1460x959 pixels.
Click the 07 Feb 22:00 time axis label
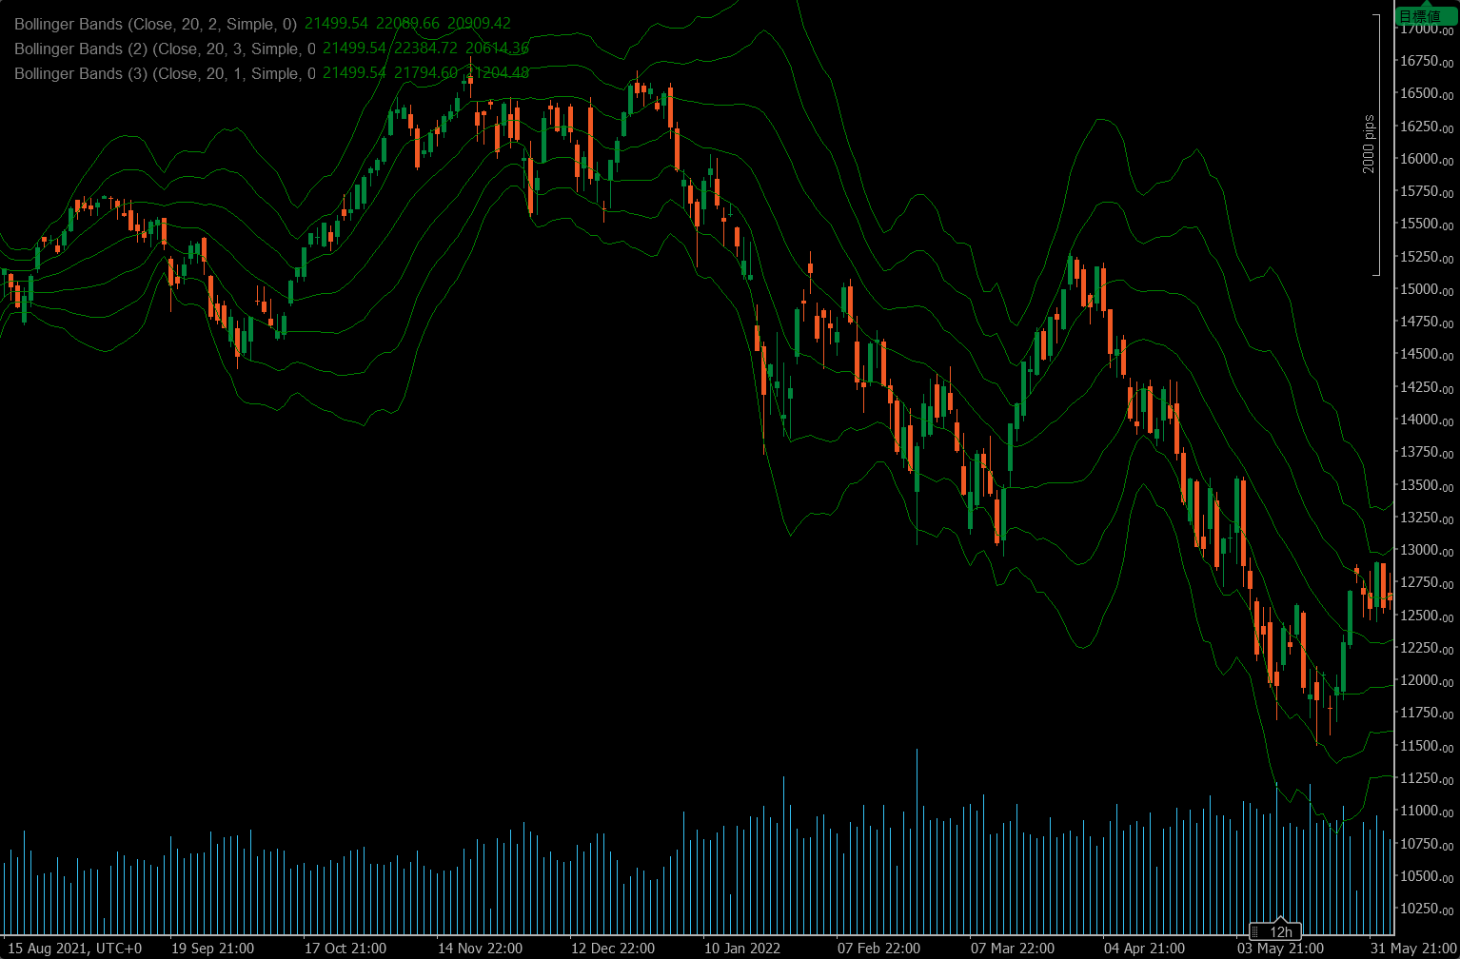(x=878, y=949)
